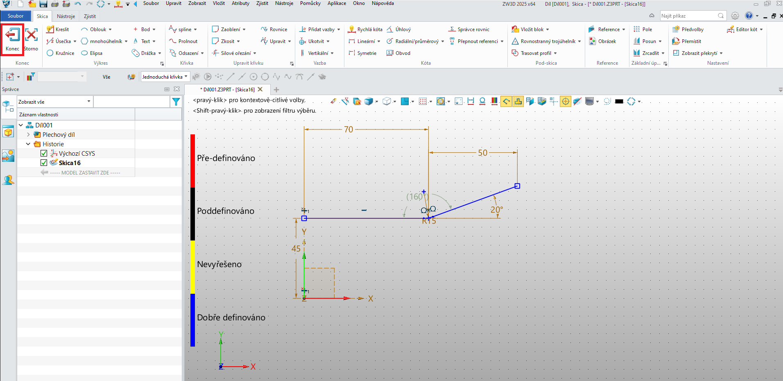Apply the Symetrie dimension tool
The height and width of the screenshot is (381, 783).
[362, 53]
